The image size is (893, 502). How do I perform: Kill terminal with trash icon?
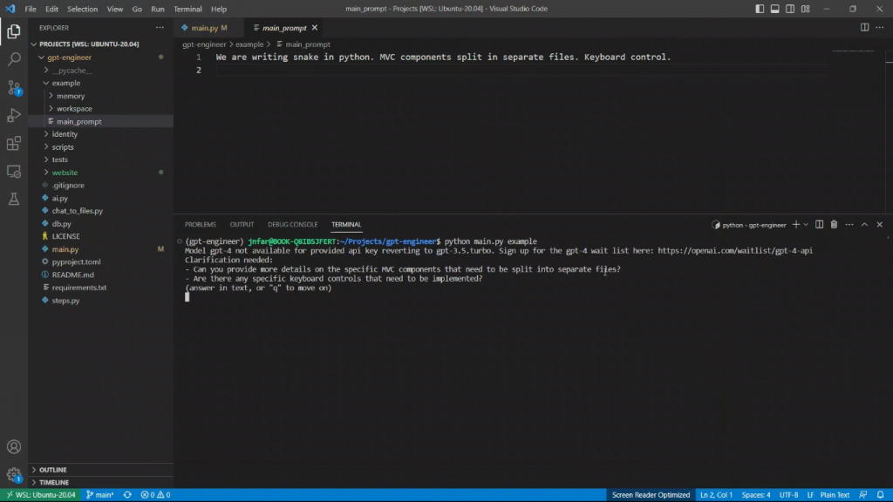834,224
